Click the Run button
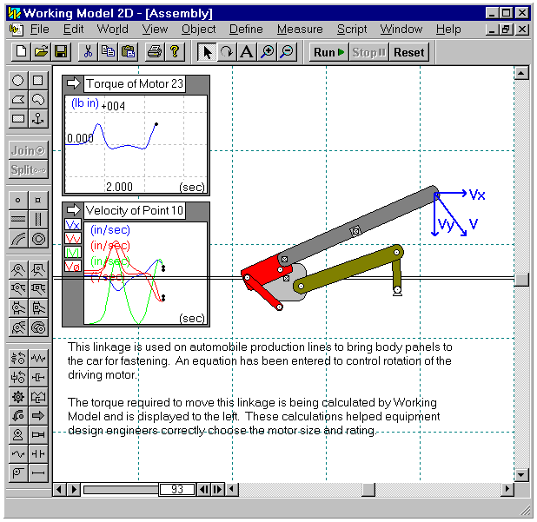The width and height of the screenshot is (537, 522). [328, 52]
